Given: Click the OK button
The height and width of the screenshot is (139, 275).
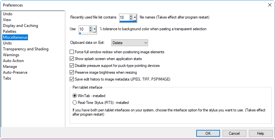Looking at the screenshot, I should click(208, 133).
